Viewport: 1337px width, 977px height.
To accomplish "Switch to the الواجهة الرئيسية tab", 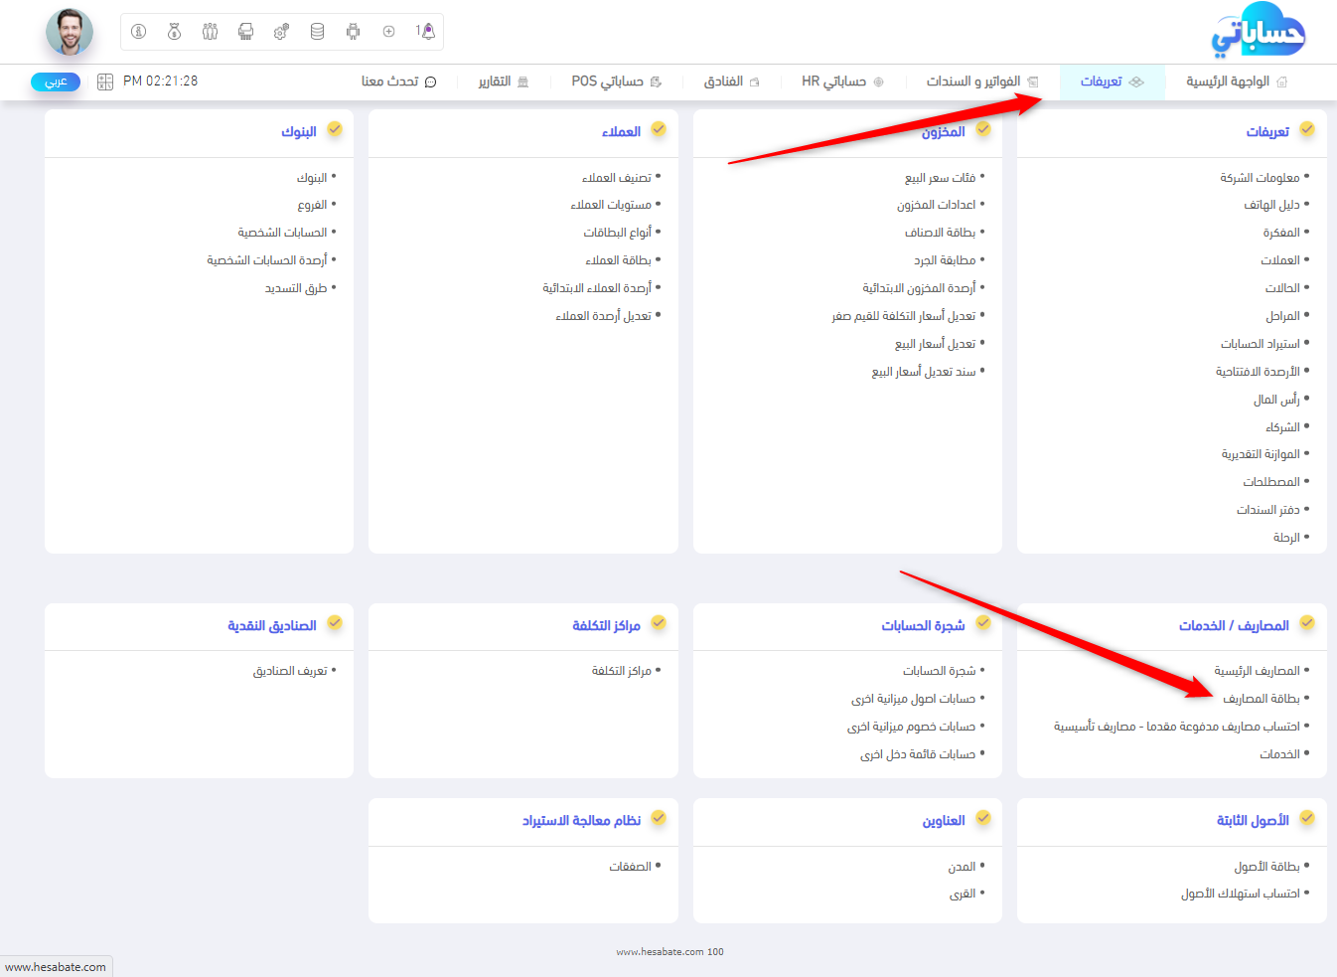I will coord(1236,81).
